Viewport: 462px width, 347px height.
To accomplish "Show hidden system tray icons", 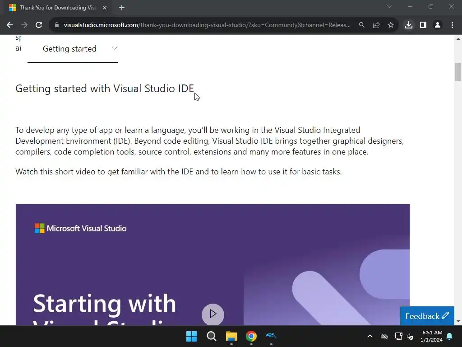I will 370,336.
